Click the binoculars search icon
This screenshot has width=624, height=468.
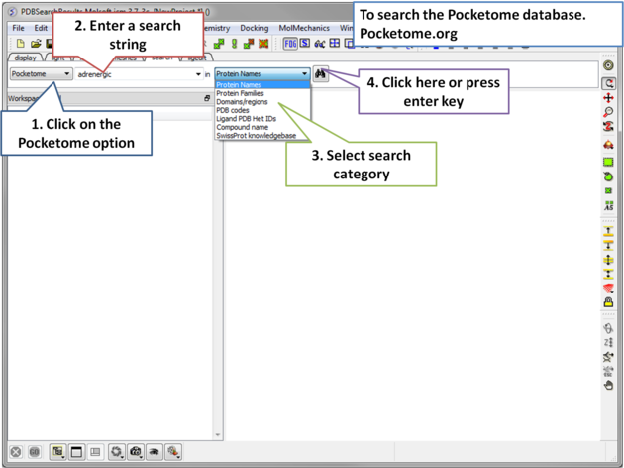(x=321, y=74)
